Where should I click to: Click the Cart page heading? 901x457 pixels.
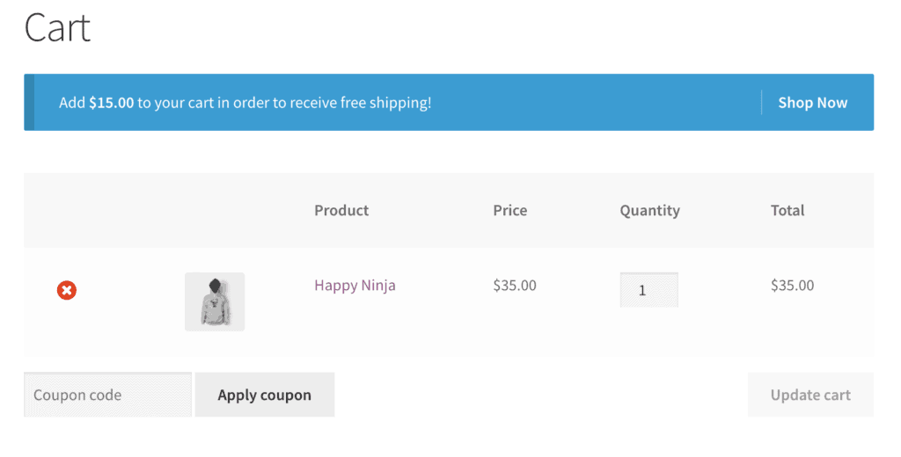[x=58, y=28]
